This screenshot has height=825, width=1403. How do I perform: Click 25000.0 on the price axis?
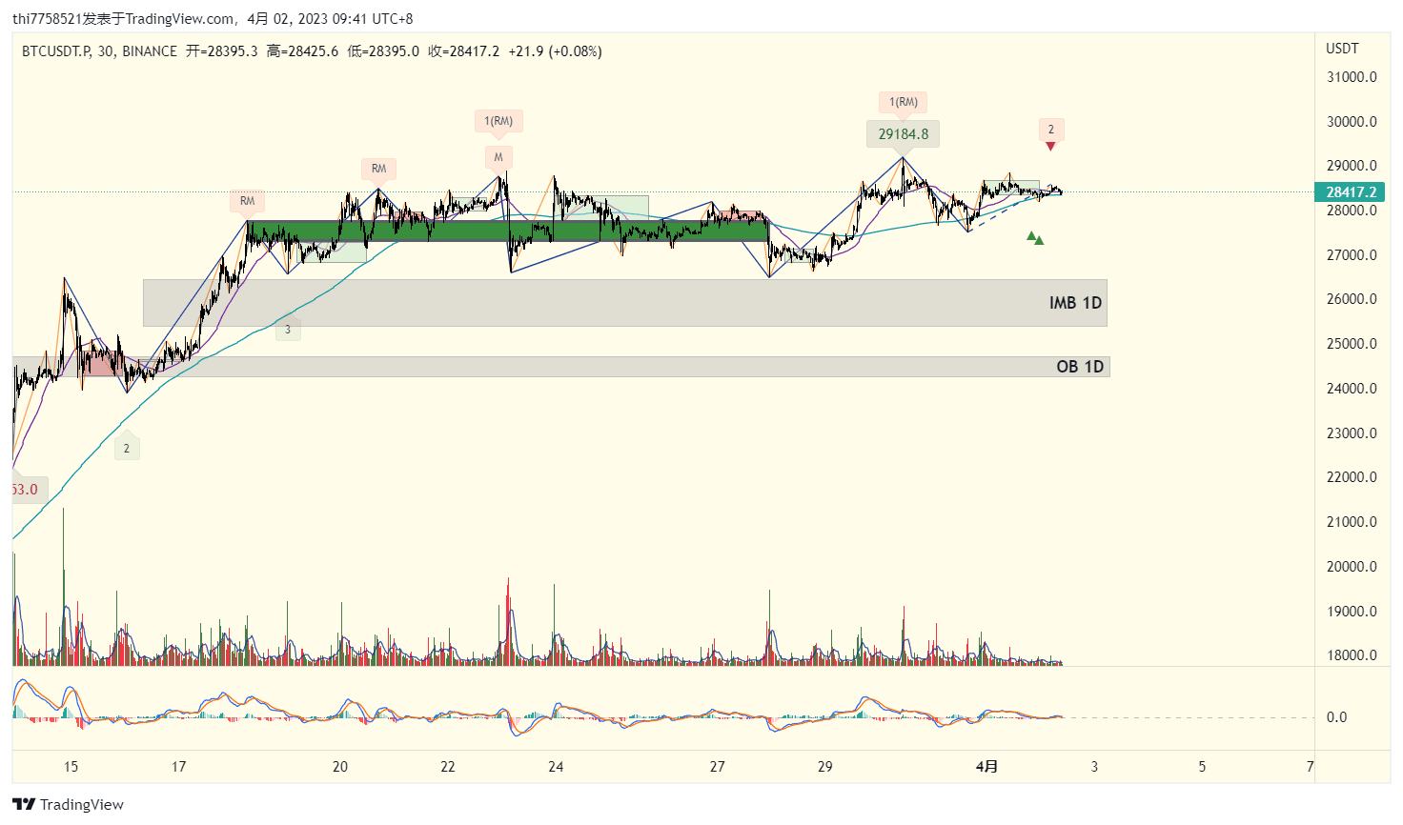click(x=1352, y=344)
